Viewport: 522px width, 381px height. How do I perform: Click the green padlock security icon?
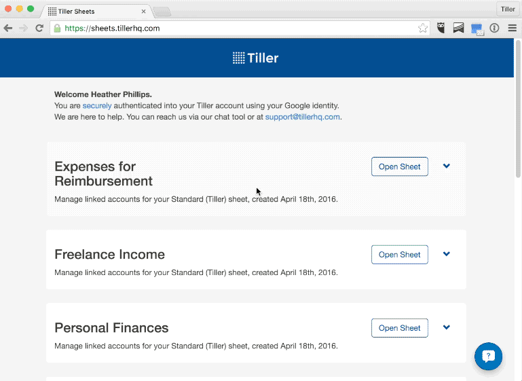point(57,29)
